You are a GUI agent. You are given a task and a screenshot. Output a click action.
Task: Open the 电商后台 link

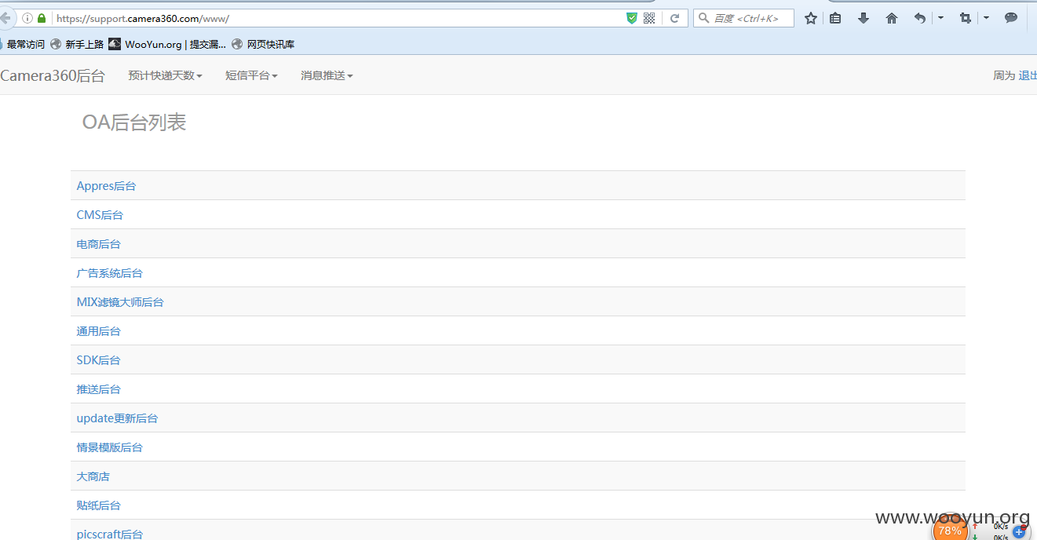click(x=98, y=244)
